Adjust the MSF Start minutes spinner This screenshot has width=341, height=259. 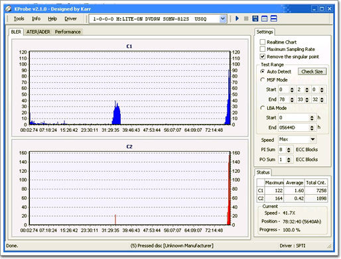pyautogui.click(x=292, y=89)
